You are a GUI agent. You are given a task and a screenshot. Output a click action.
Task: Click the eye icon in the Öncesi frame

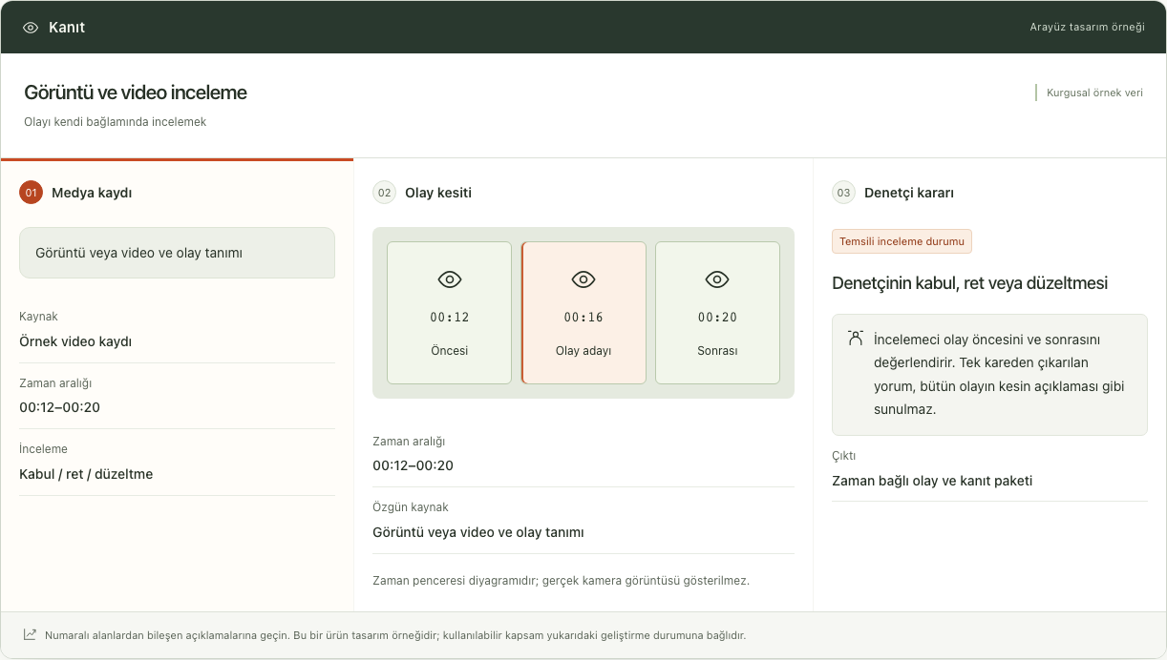click(450, 279)
